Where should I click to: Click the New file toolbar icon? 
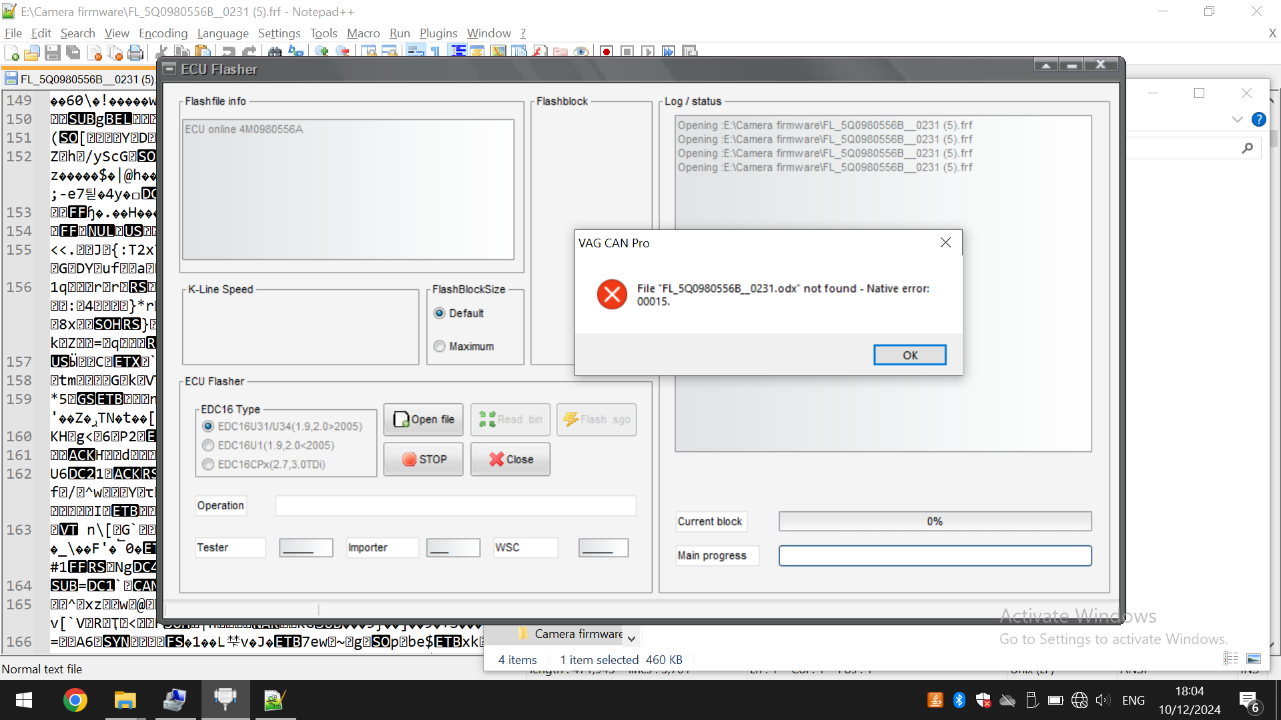[x=11, y=52]
